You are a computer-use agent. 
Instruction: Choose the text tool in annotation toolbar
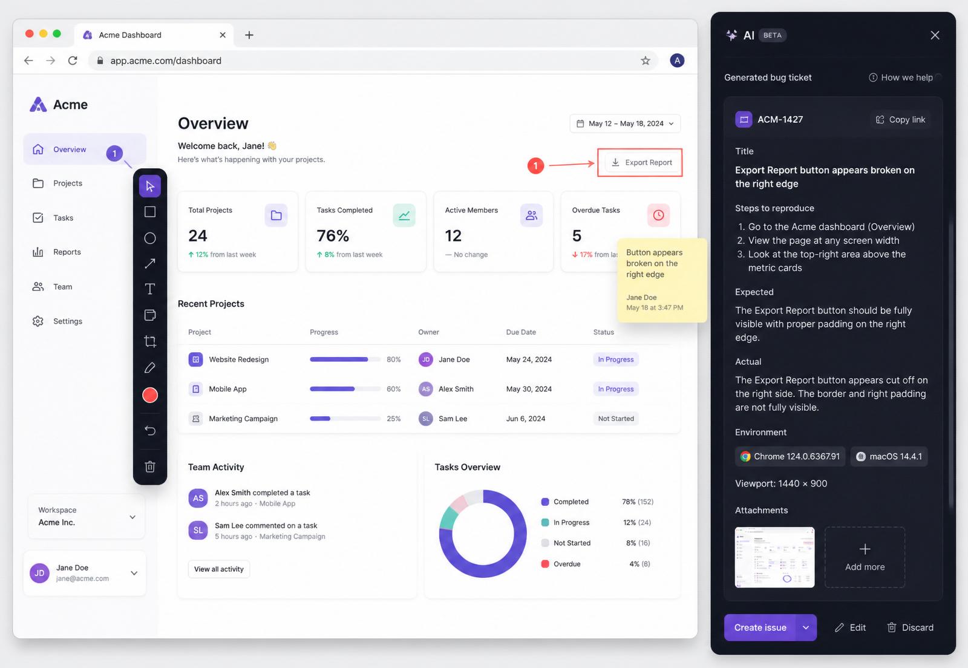[150, 289]
